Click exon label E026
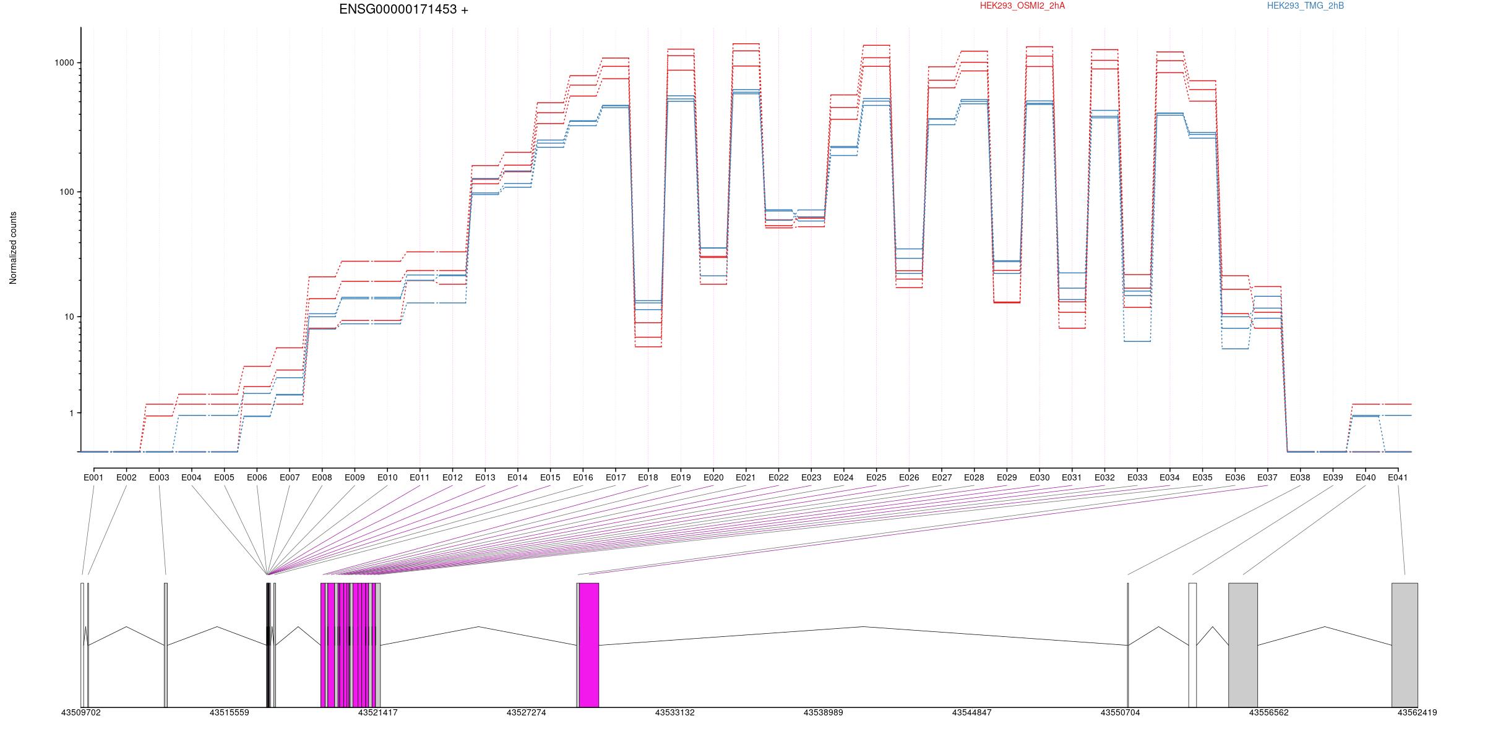The width and height of the screenshot is (1485, 742). tap(909, 477)
